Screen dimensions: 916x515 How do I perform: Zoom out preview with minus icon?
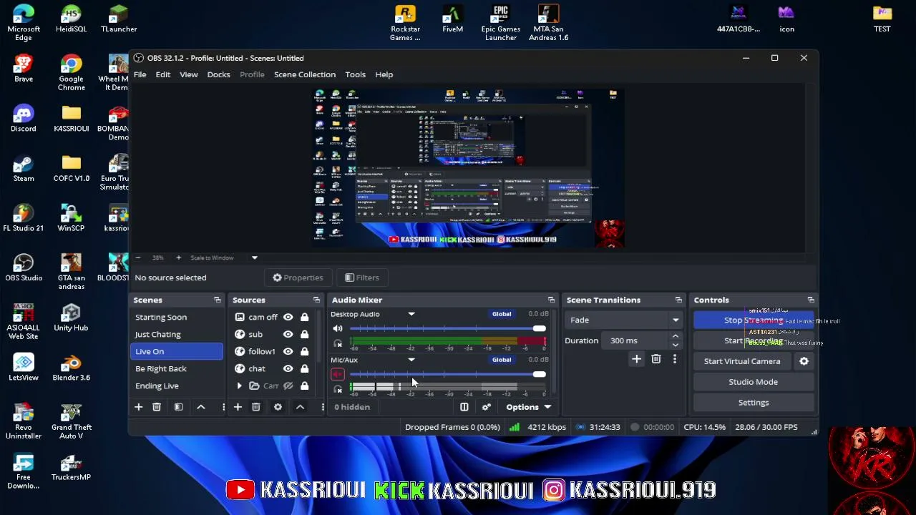click(x=138, y=257)
